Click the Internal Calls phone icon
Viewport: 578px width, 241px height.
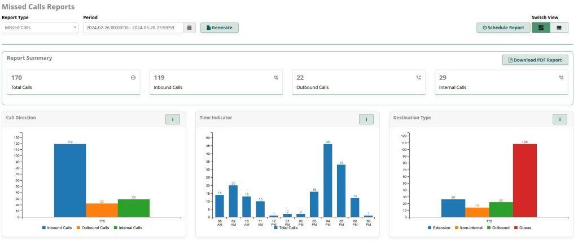[x=562, y=78]
